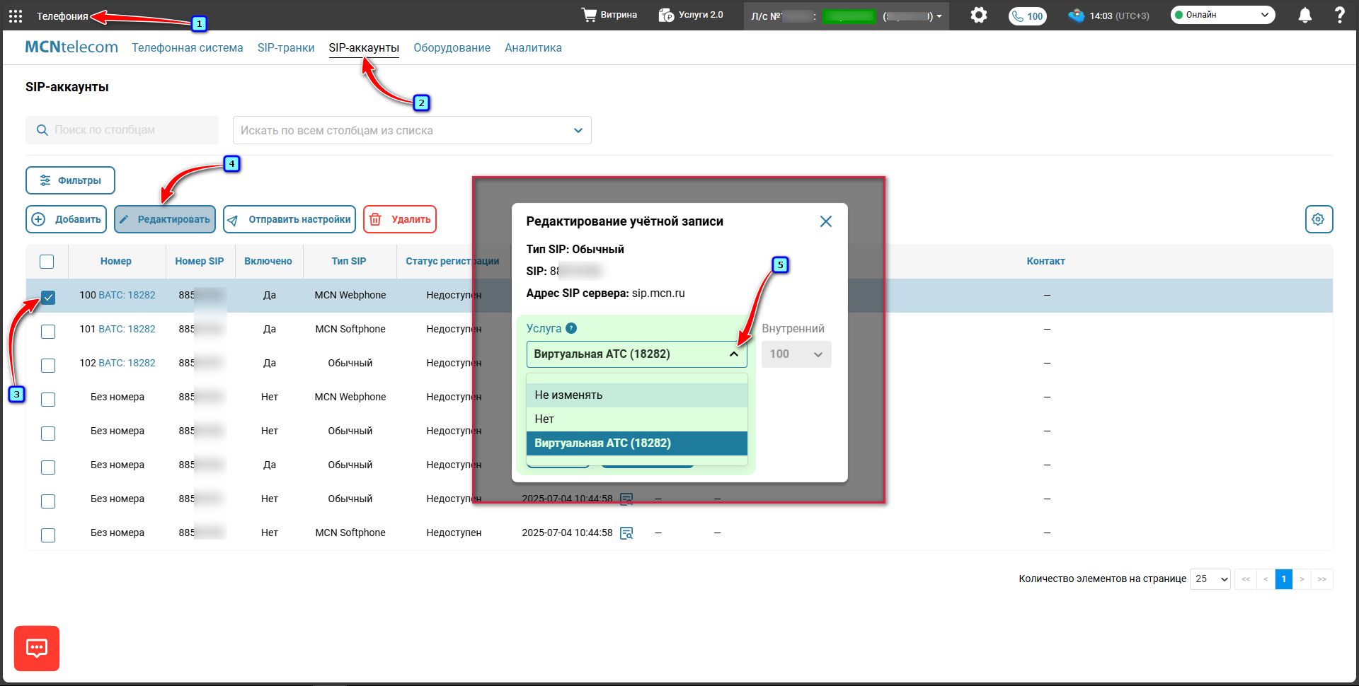Open the Онлайн status dropdown
Screen dimensions: 1359x686
point(1222,15)
